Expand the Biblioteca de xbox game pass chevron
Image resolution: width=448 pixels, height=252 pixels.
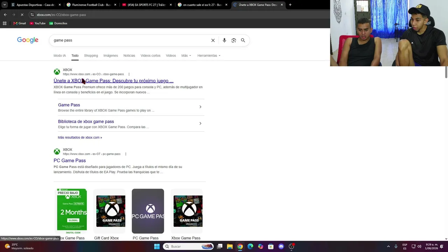click(x=200, y=123)
